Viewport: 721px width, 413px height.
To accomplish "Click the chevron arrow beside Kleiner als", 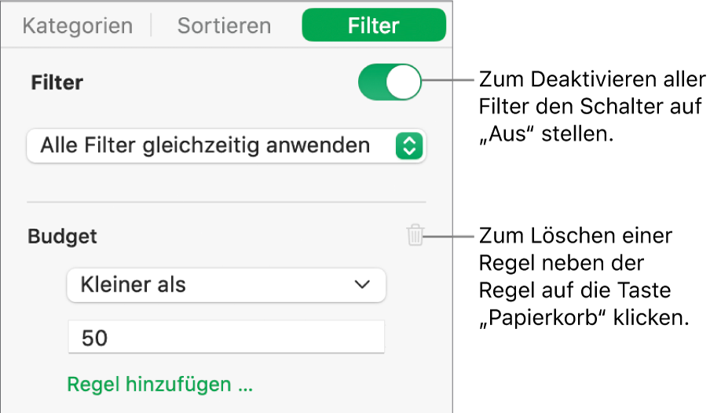I will (362, 284).
